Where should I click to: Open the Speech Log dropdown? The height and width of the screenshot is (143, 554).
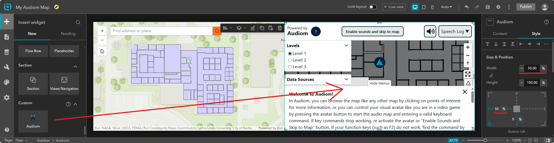coord(455,31)
